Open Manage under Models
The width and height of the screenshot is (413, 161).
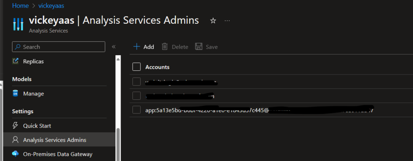pos(33,94)
